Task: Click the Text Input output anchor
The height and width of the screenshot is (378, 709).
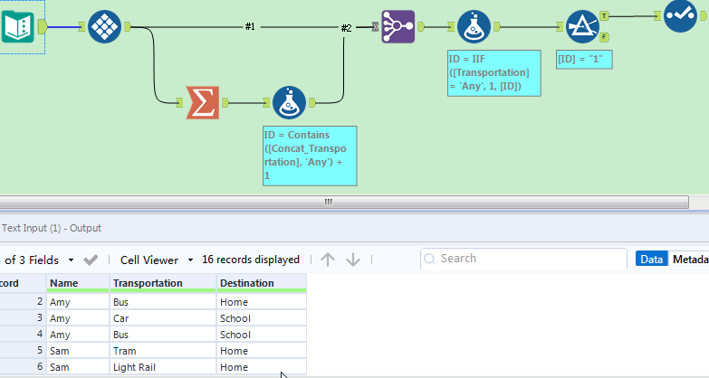Action: pos(43,26)
